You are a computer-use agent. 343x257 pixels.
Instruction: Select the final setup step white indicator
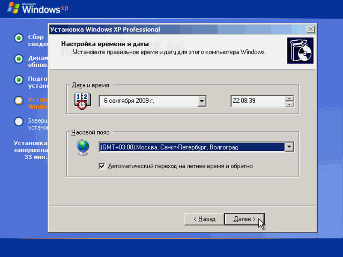[18, 121]
